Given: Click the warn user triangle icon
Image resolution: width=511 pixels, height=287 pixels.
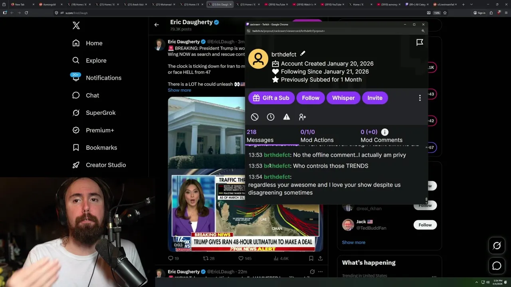Looking at the screenshot, I should coord(287,117).
